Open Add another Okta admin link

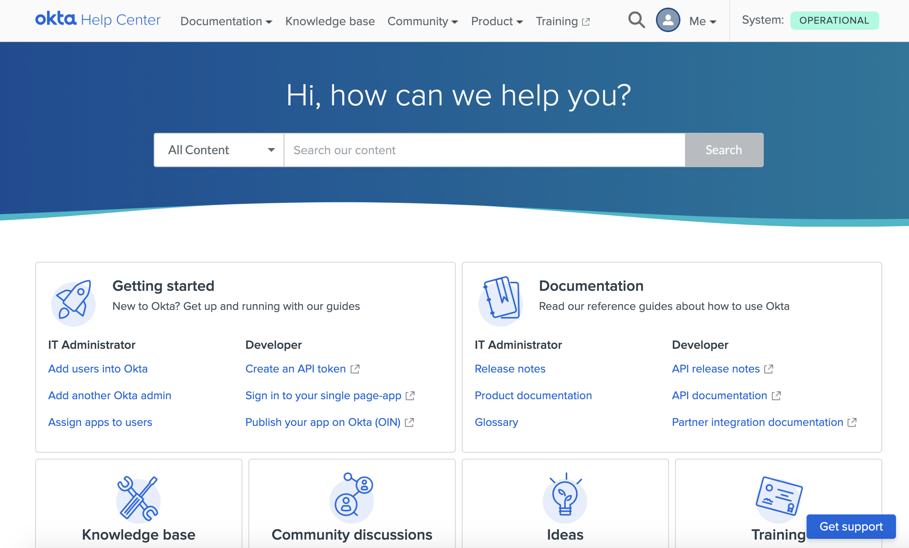pyautogui.click(x=110, y=396)
